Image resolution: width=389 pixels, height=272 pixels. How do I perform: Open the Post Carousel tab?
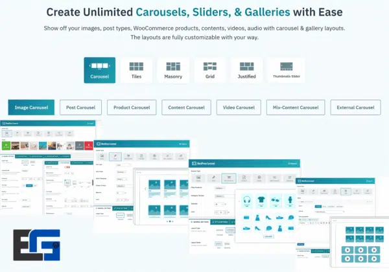point(80,108)
